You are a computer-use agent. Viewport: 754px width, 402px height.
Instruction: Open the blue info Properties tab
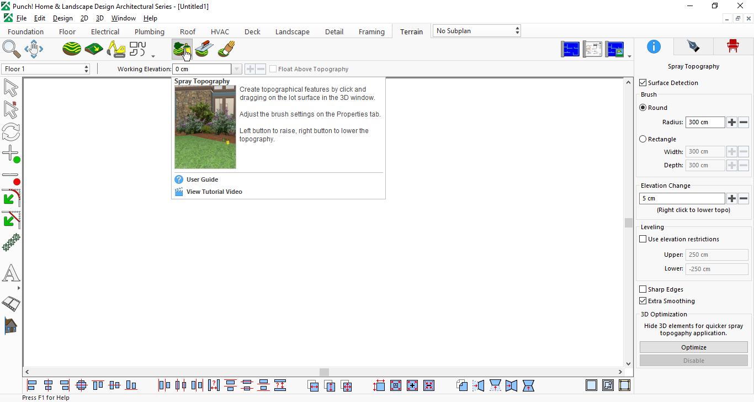654,46
